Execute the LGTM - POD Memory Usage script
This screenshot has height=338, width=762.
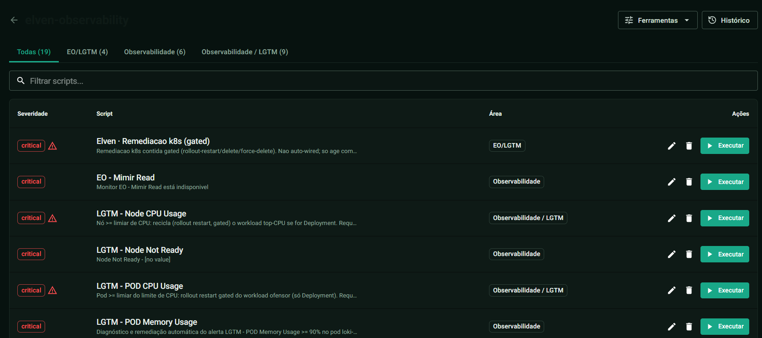click(725, 327)
